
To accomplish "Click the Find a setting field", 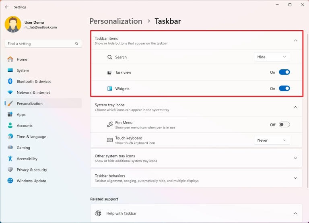I will coord(43,43).
